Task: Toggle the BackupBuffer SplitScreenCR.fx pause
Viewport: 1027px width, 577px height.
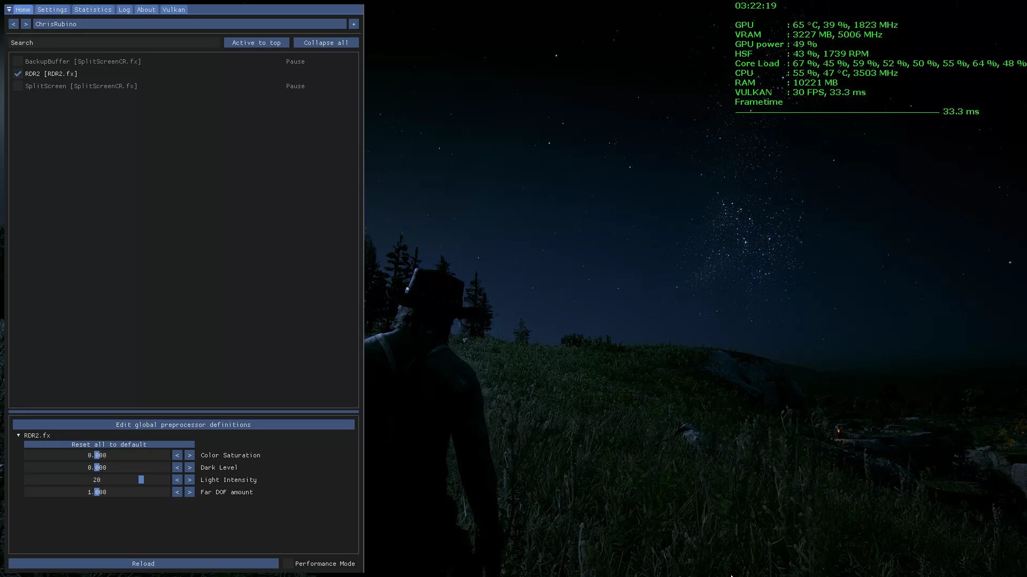Action: (x=295, y=60)
